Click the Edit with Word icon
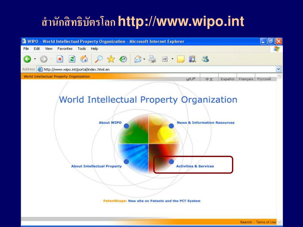 click(165, 59)
